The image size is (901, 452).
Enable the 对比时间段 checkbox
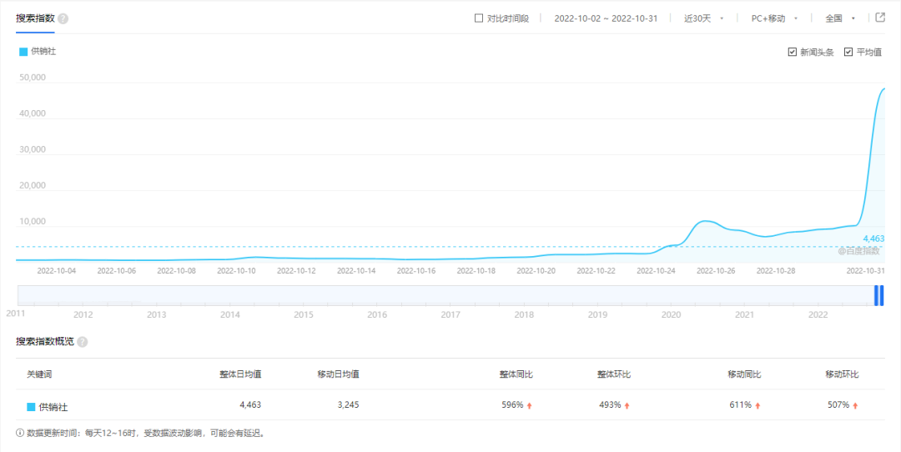(x=478, y=18)
